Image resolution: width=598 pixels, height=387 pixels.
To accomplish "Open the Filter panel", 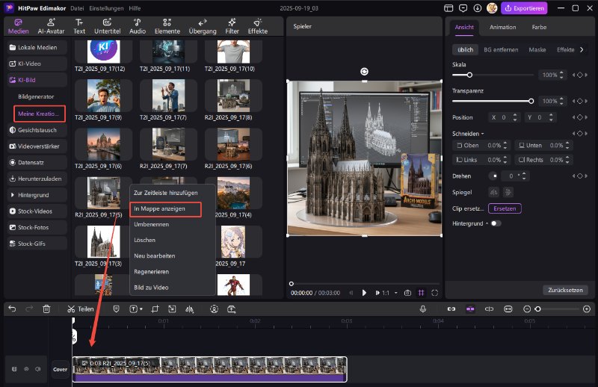I will (x=232, y=27).
